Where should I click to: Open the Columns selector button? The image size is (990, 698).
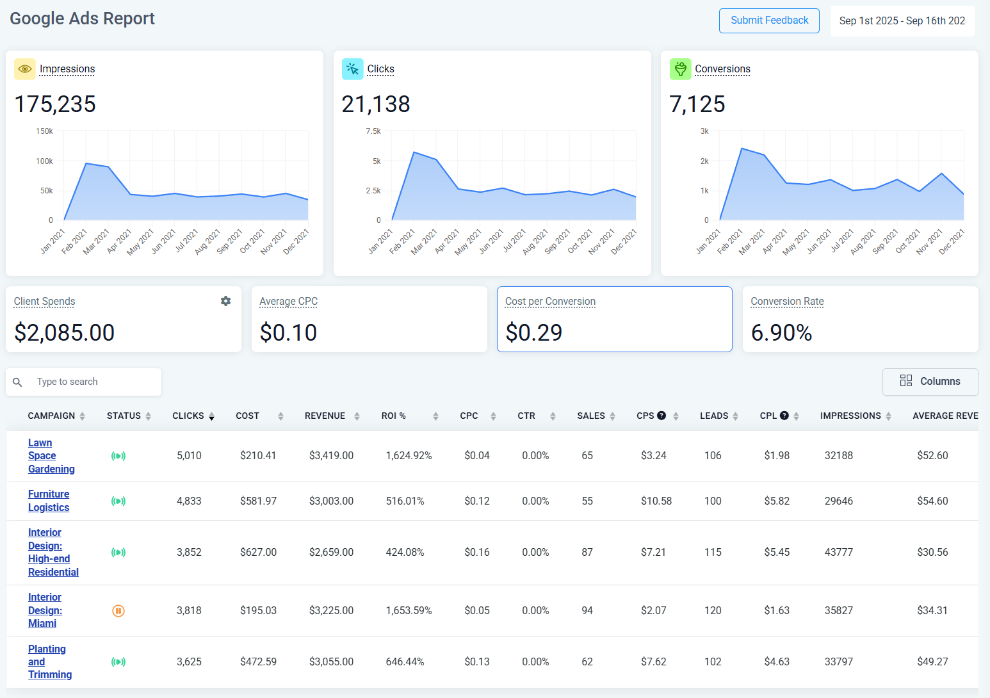930,382
